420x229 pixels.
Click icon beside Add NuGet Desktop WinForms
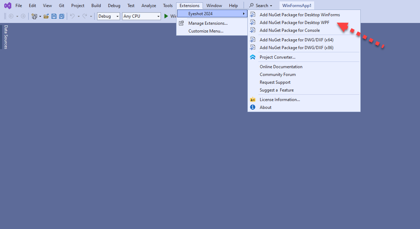click(253, 14)
